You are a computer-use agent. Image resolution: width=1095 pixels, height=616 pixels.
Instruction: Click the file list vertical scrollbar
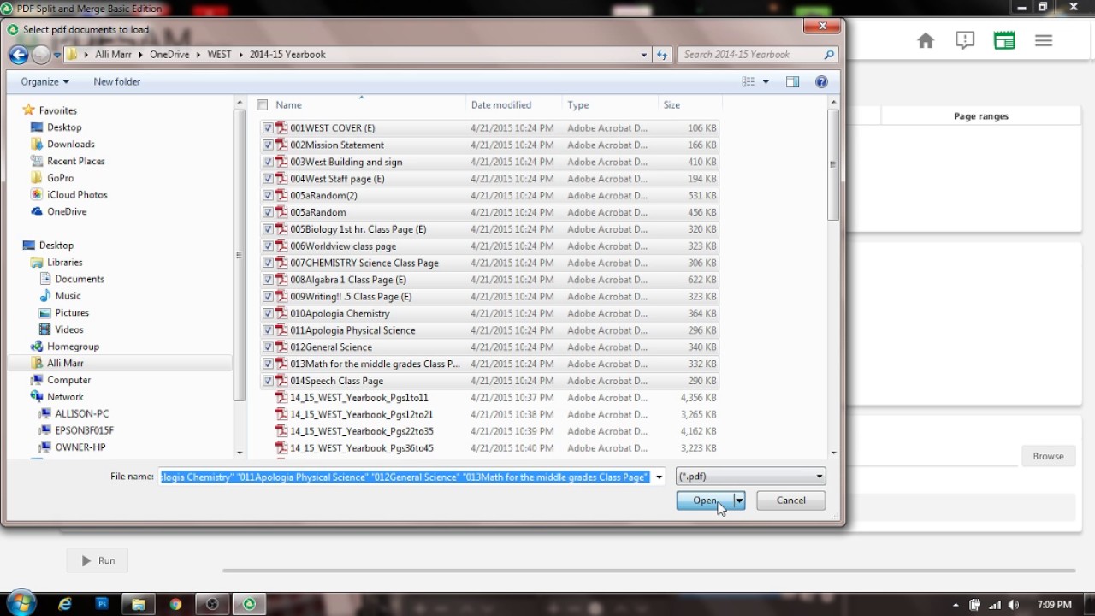(833, 165)
